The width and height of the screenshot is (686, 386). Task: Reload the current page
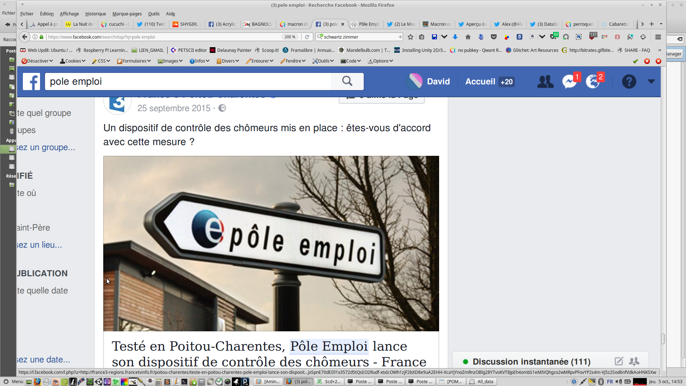(x=307, y=37)
